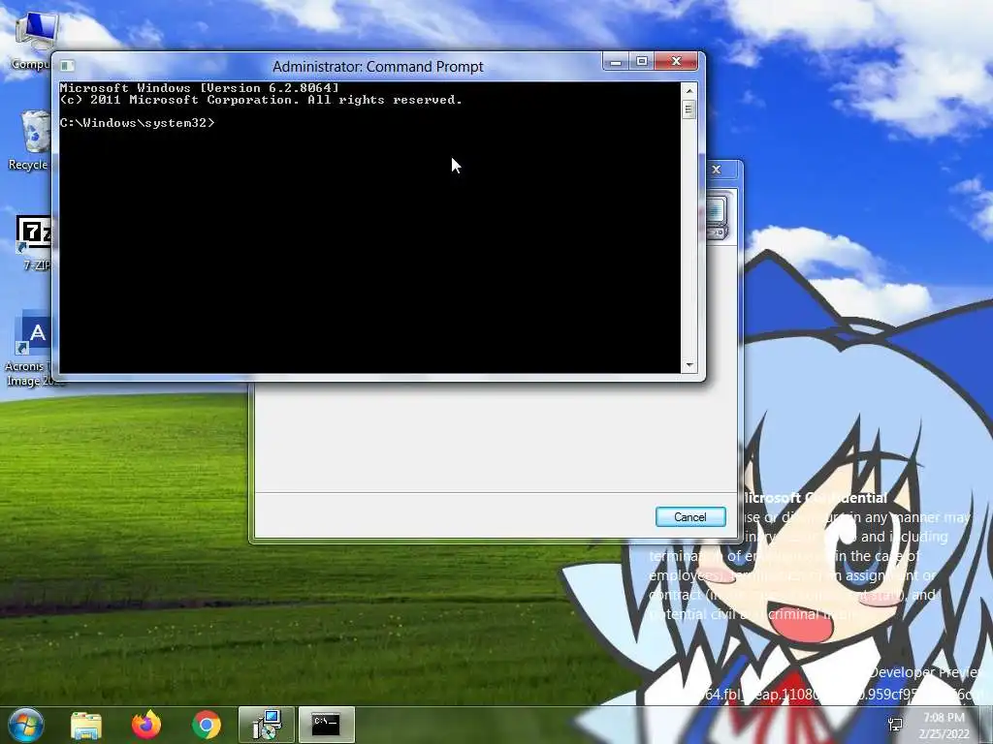Minimize the Command Prompt window

click(615, 62)
